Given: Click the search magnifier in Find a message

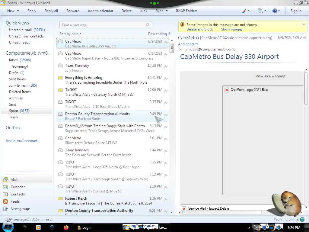Looking at the screenshot, I should coord(147,25).
